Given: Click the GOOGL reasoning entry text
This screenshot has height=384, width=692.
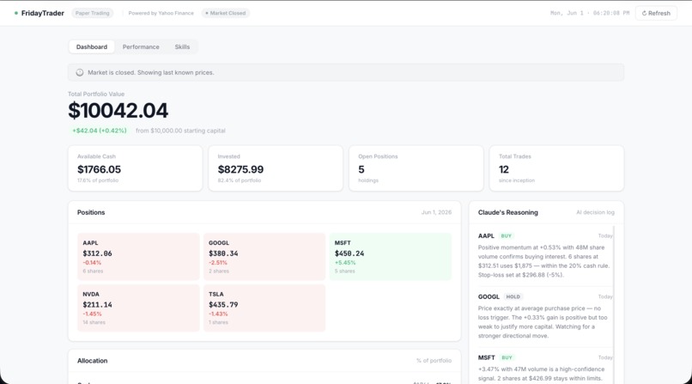Looking at the screenshot, I should pyautogui.click(x=543, y=322).
